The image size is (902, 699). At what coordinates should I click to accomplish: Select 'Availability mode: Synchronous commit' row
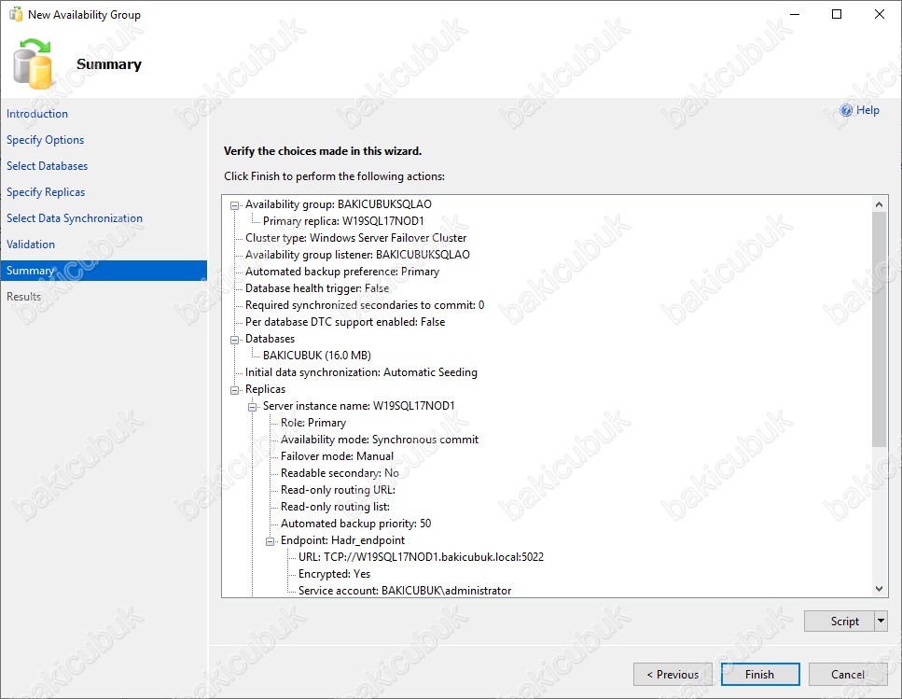380,440
